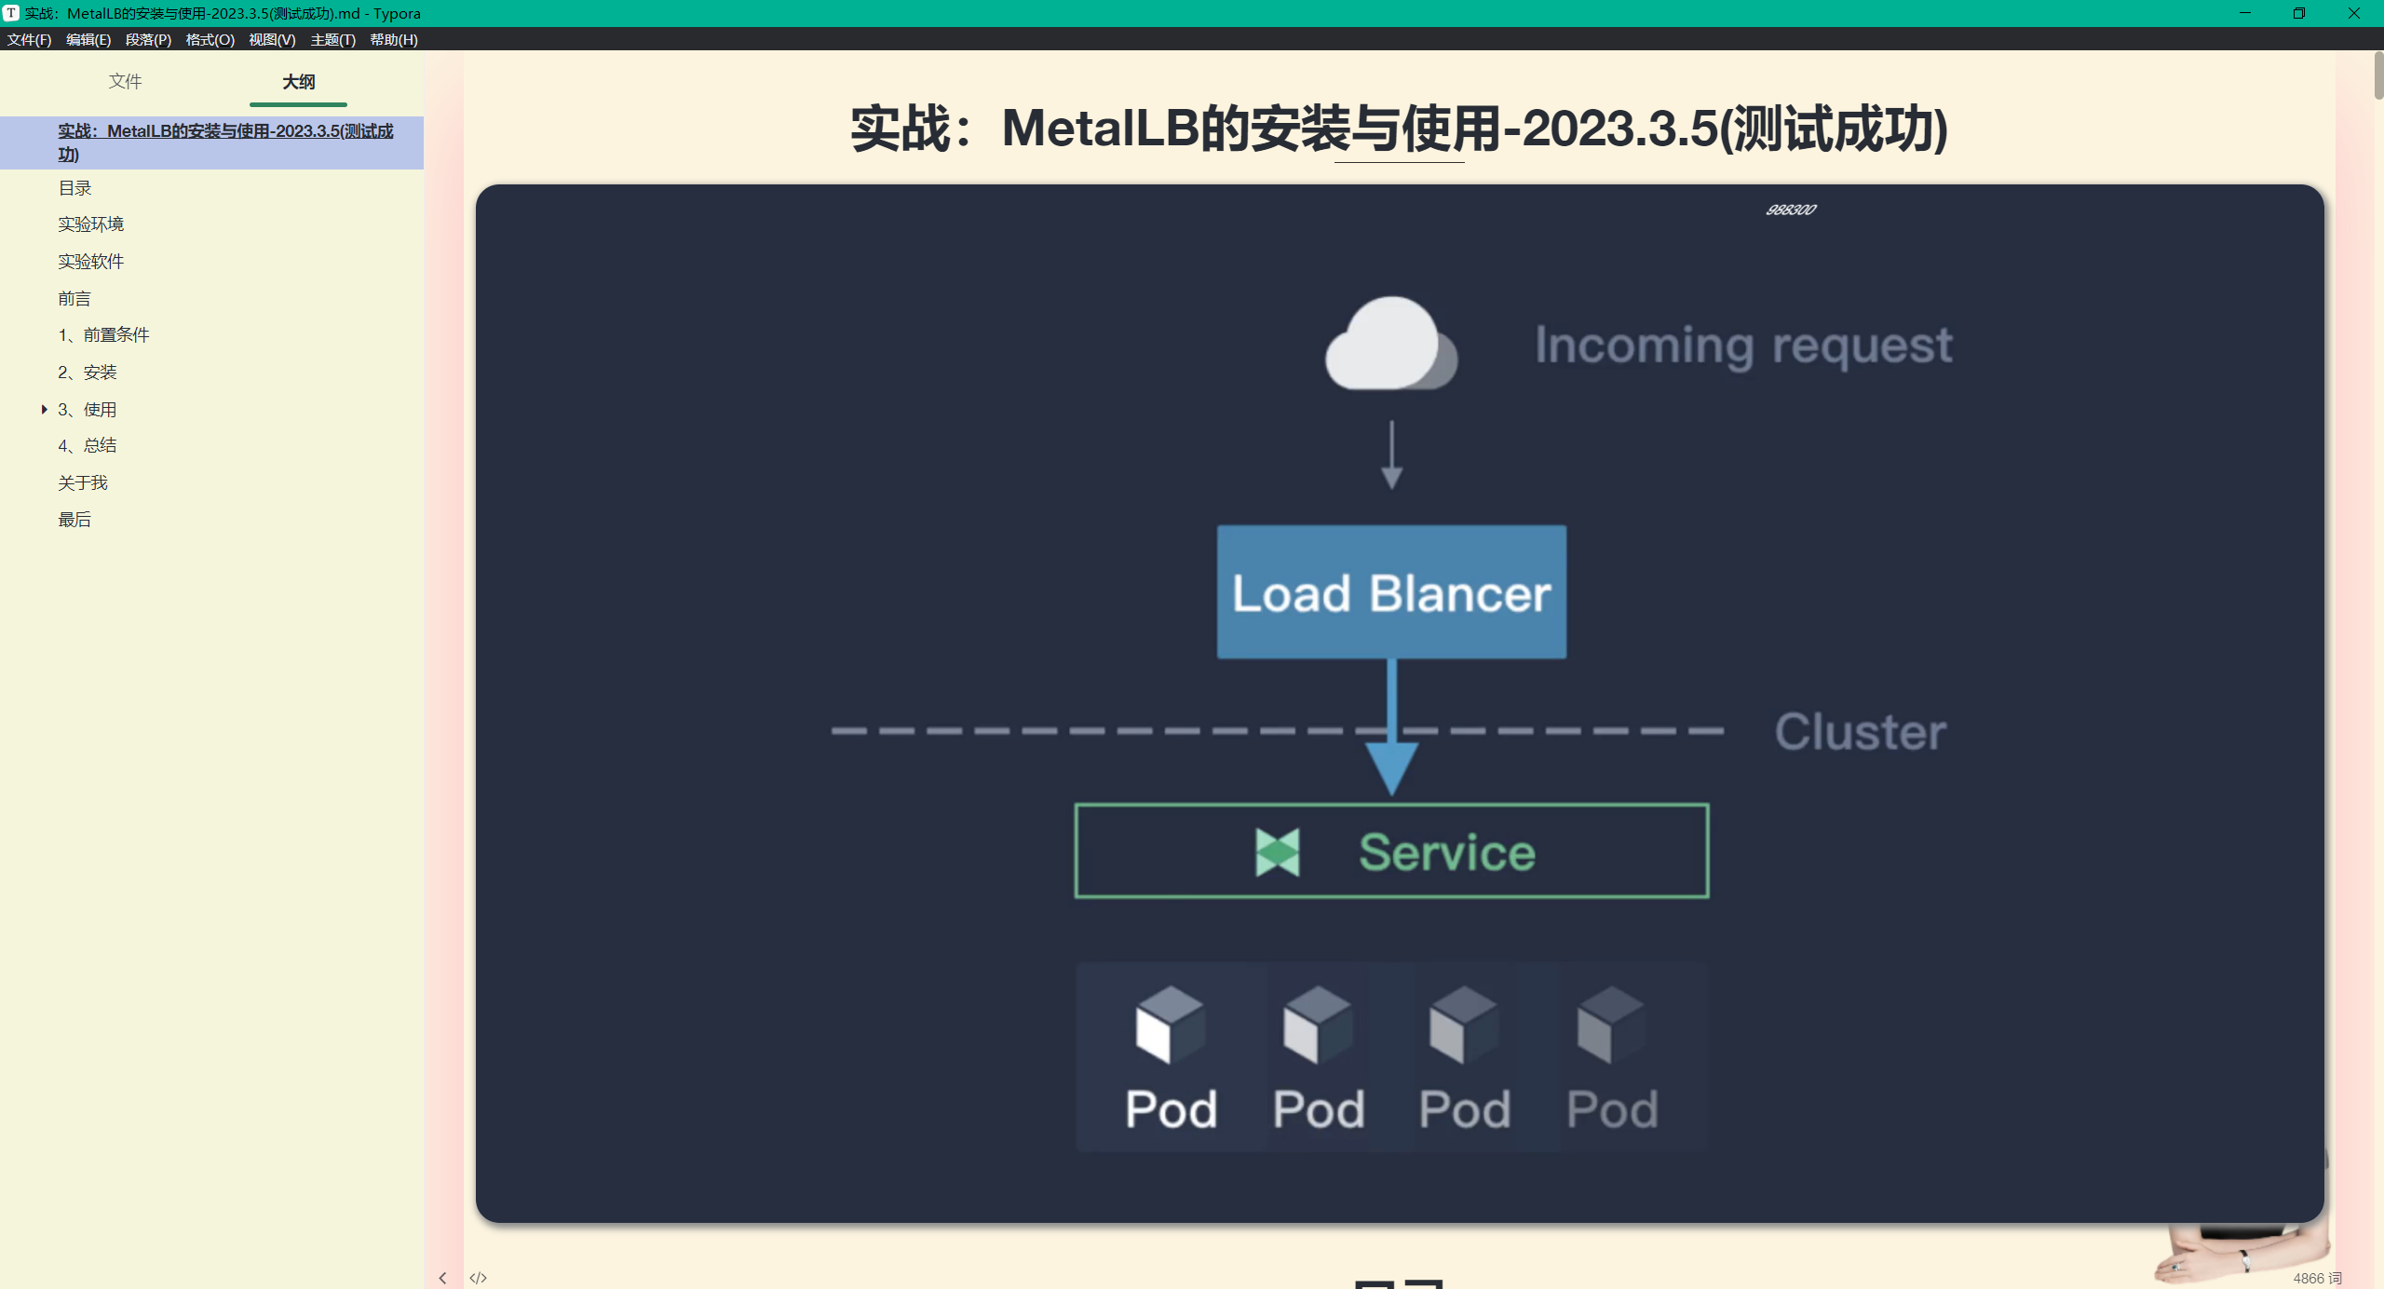Go to '2、安装' outline heading
The width and height of the screenshot is (2384, 1289).
[x=88, y=373]
